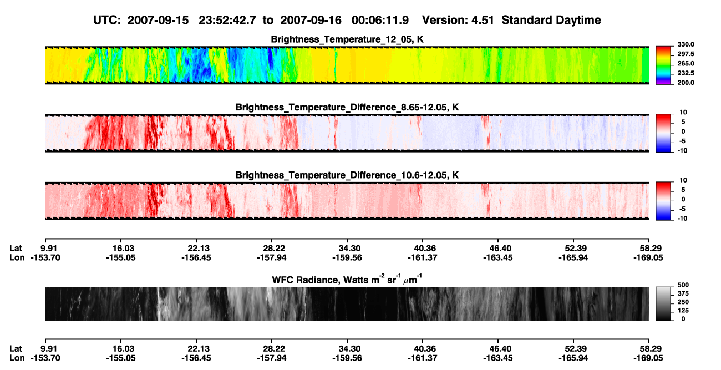Click the '250' tick on WFC colorbar

(684, 302)
